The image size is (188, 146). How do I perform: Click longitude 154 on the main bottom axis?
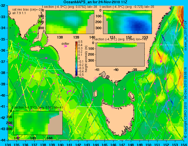184,144
